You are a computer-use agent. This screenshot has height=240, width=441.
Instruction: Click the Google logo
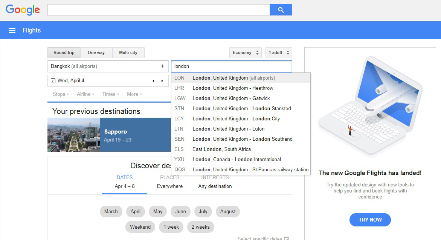pyautogui.click(x=23, y=10)
